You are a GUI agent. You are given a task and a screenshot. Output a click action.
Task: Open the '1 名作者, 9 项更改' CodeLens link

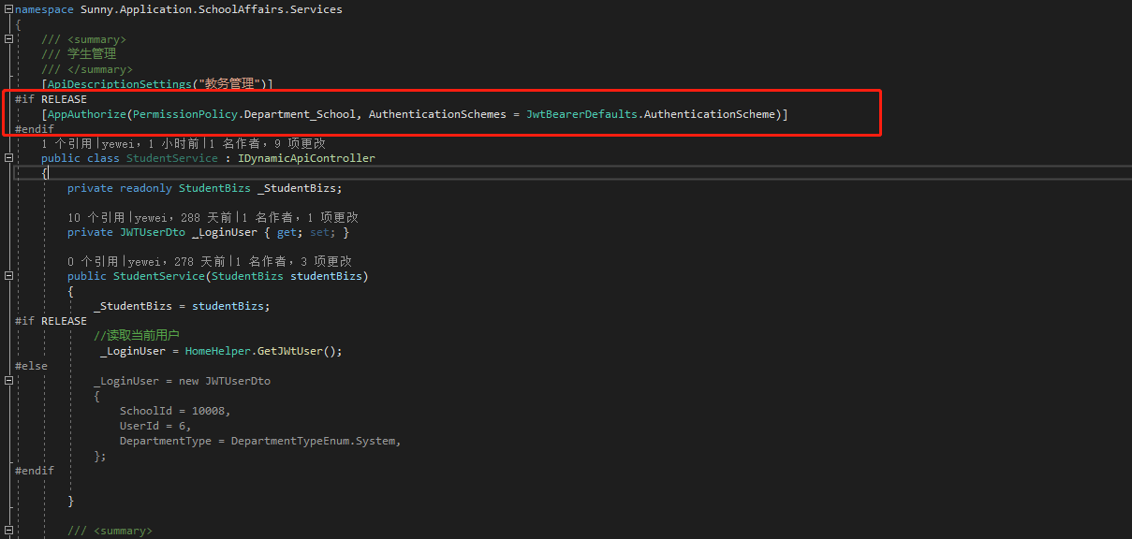tap(268, 144)
